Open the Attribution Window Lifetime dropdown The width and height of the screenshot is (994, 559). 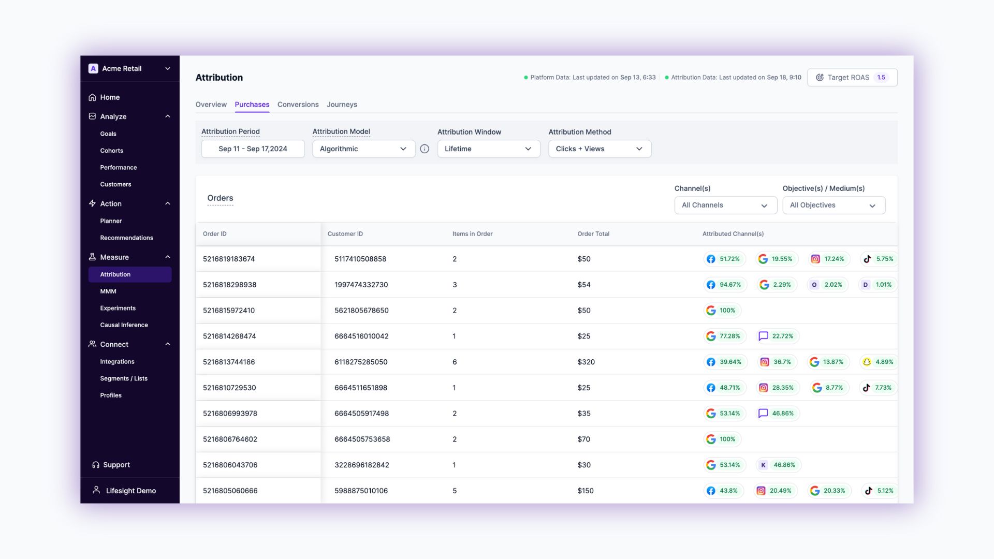pyautogui.click(x=488, y=149)
